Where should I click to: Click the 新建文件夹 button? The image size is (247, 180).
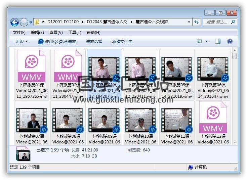tap(122, 42)
